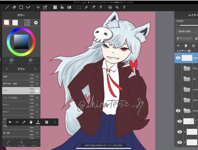Select the Transform tool
198x150 pixels.
click(x=45, y=7)
